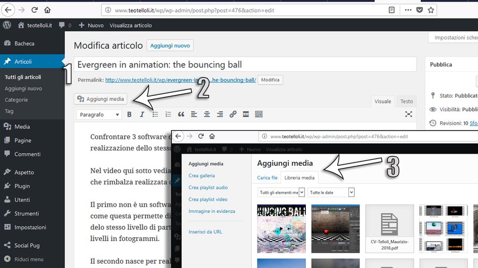Insert a numbered list
The width and height of the screenshot is (478, 268).
[168, 114]
